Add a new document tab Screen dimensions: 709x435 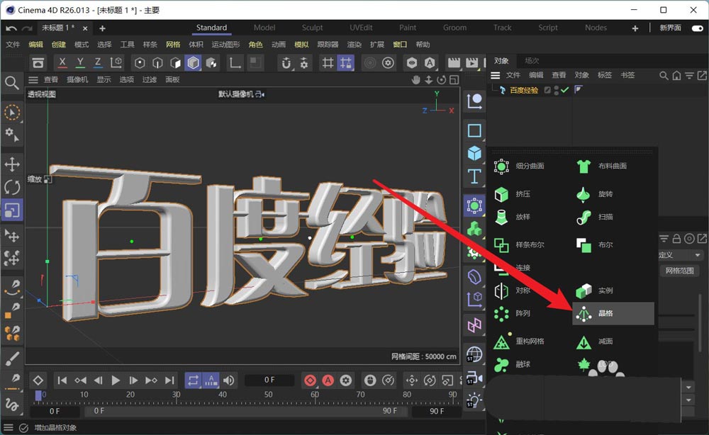pyautogui.click(x=103, y=28)
